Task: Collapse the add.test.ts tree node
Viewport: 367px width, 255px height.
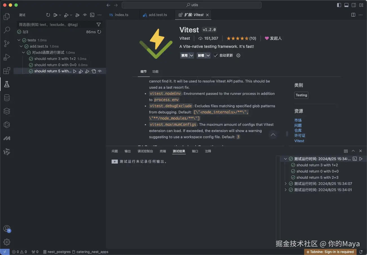Action: tap(21, 46)
